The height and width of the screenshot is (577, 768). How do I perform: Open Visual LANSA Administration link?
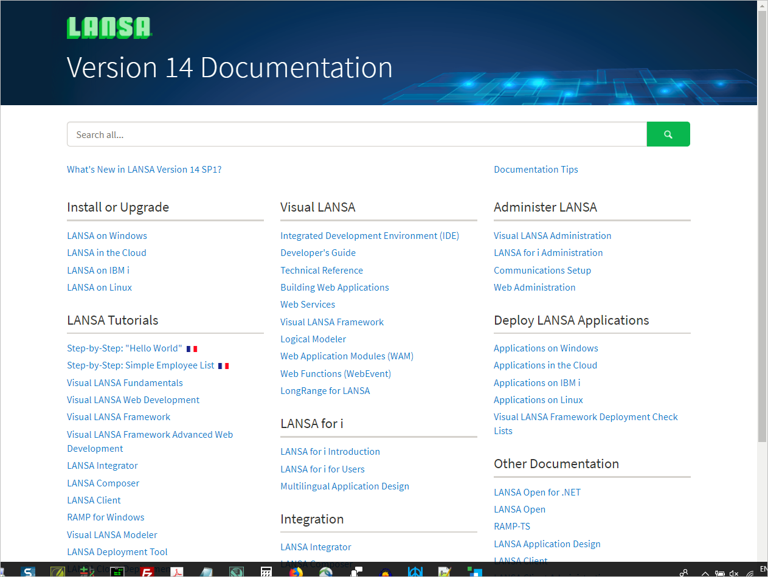tap(553, 236)
